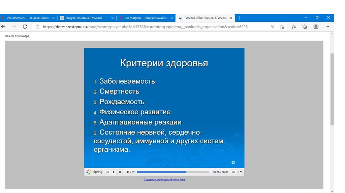The width and height of the screenshot is (345, 193).
Task: Click the browser forward arrow
Action: point(14,27)
